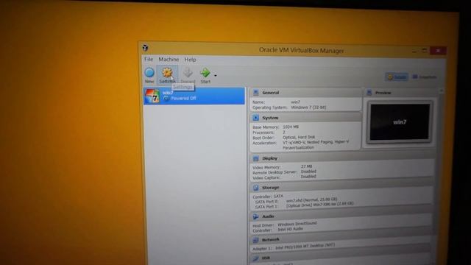The image size is (471, 265).
Task: Switch to the Details view button
Action: click(397, 77)
